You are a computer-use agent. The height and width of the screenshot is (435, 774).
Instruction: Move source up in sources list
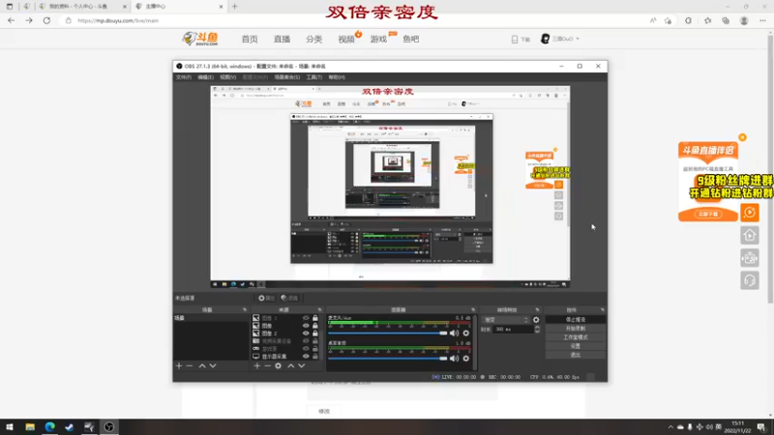291,366
